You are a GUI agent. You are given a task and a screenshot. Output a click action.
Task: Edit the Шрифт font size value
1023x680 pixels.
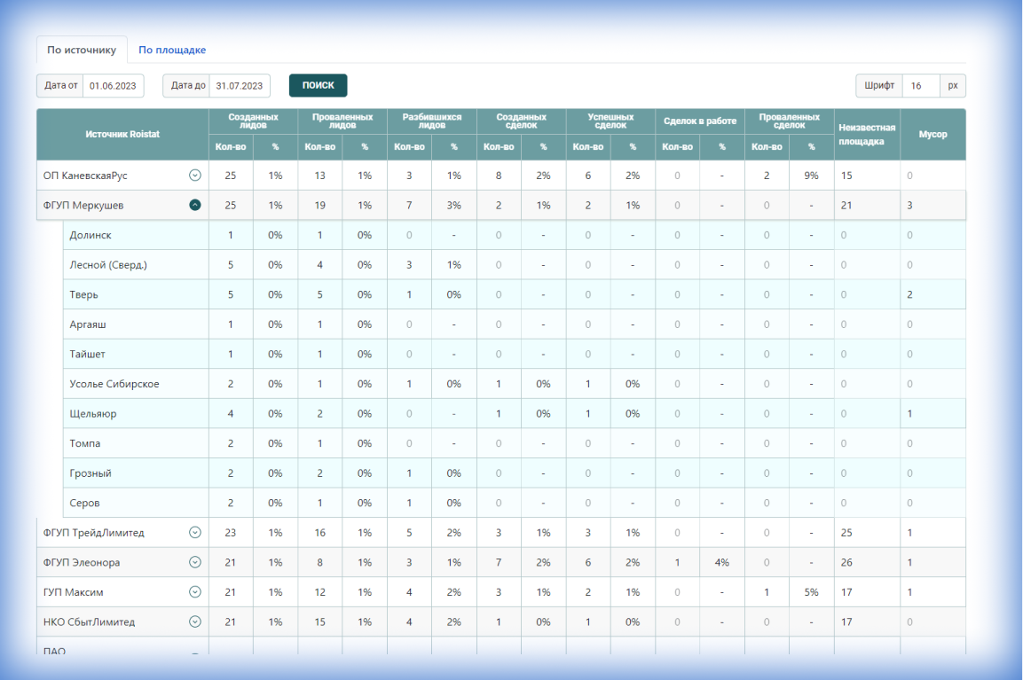click(918, 85)
